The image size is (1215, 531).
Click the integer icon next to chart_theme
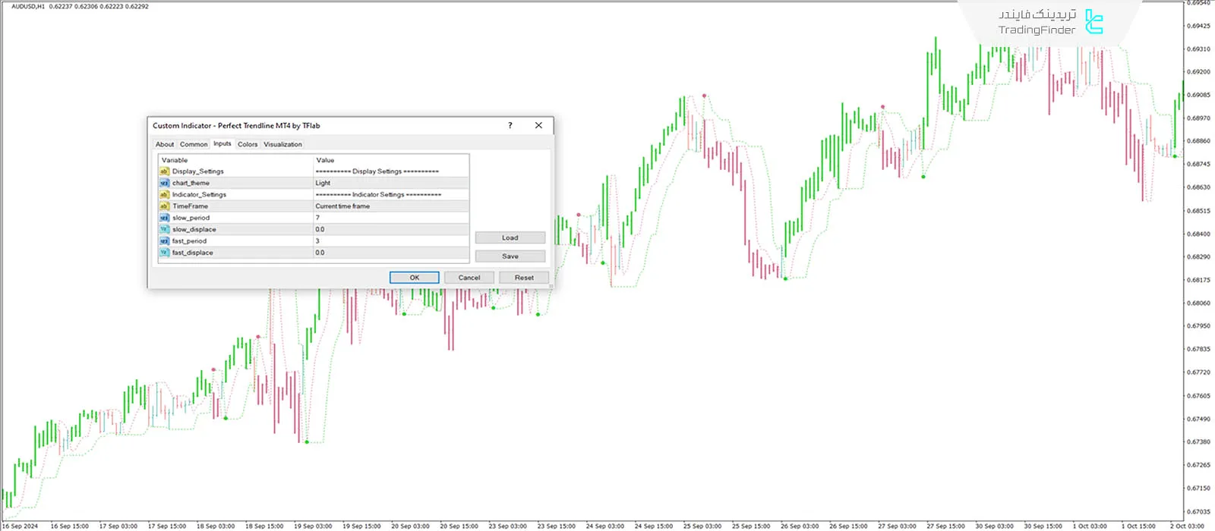(x=164, y=183)
